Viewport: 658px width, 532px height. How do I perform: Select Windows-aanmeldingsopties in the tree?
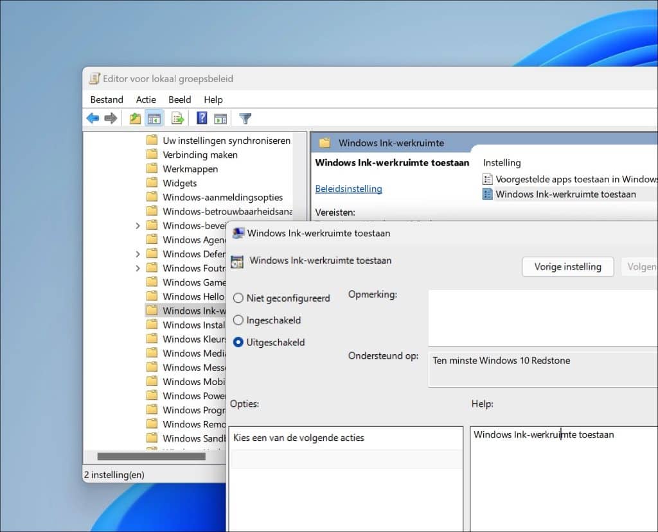tap(223, 197)
